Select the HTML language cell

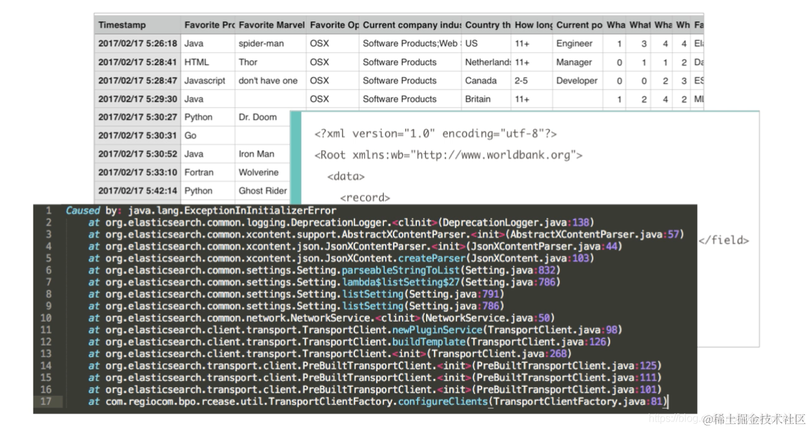(x=207, y=63)
